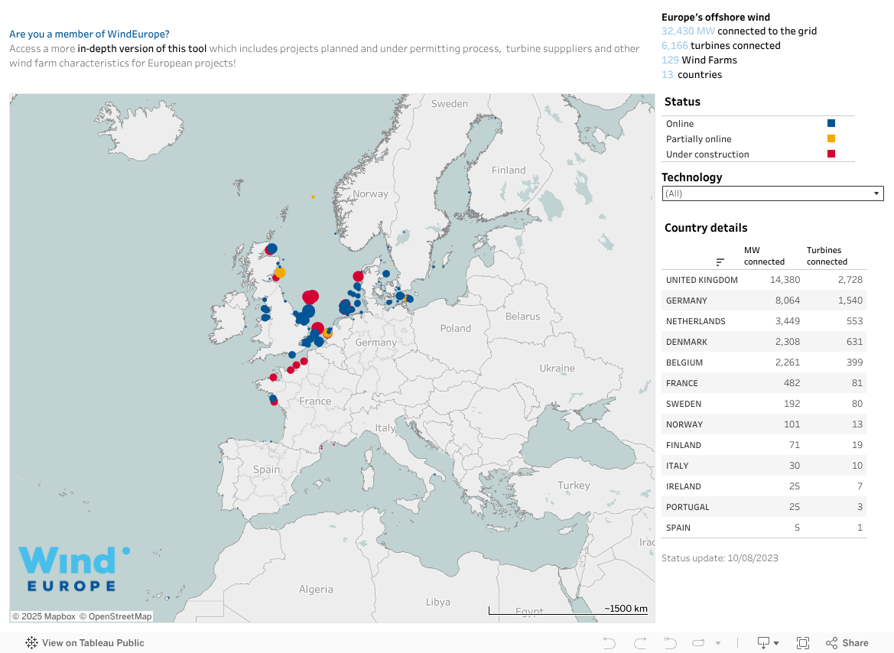The image size is (894, 653).
Task: Open the replay speed dropdown arrow
Action: pos(717,644)
